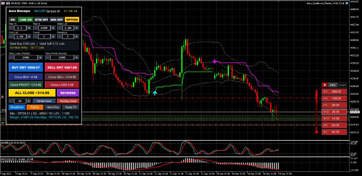Screen dimensions: 362x176
Task: Increase Take Profit points with plus button
Action: [77, 58]
